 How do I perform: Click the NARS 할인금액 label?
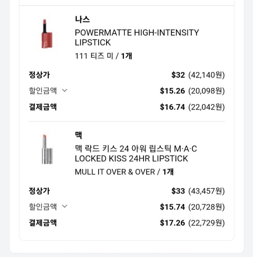tap(43, 91)
